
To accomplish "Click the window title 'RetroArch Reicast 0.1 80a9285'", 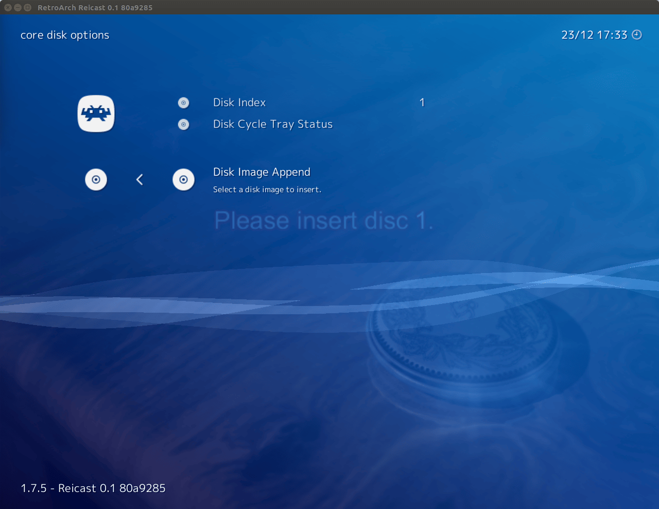I will (95, 8).
